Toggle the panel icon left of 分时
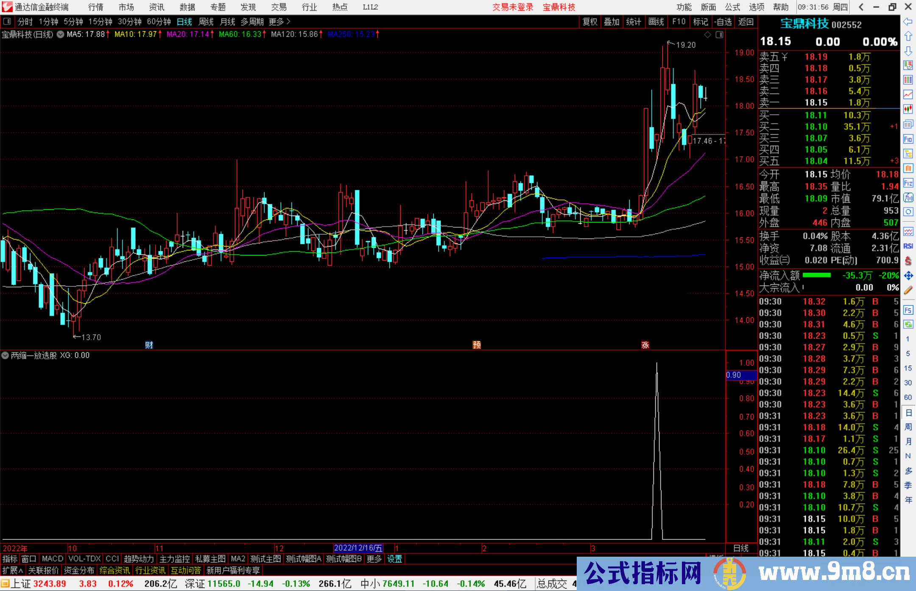Image resolution: width=916 pixels, height=591 pixels. [7, 22]
